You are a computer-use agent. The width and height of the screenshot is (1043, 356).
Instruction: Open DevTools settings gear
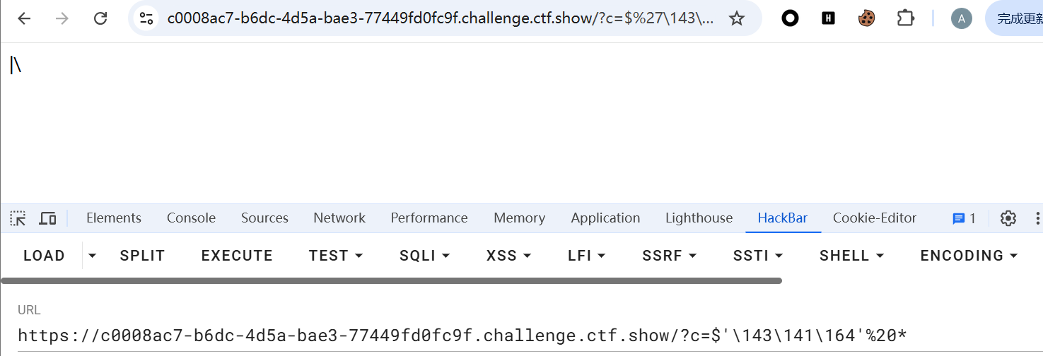1008,218
